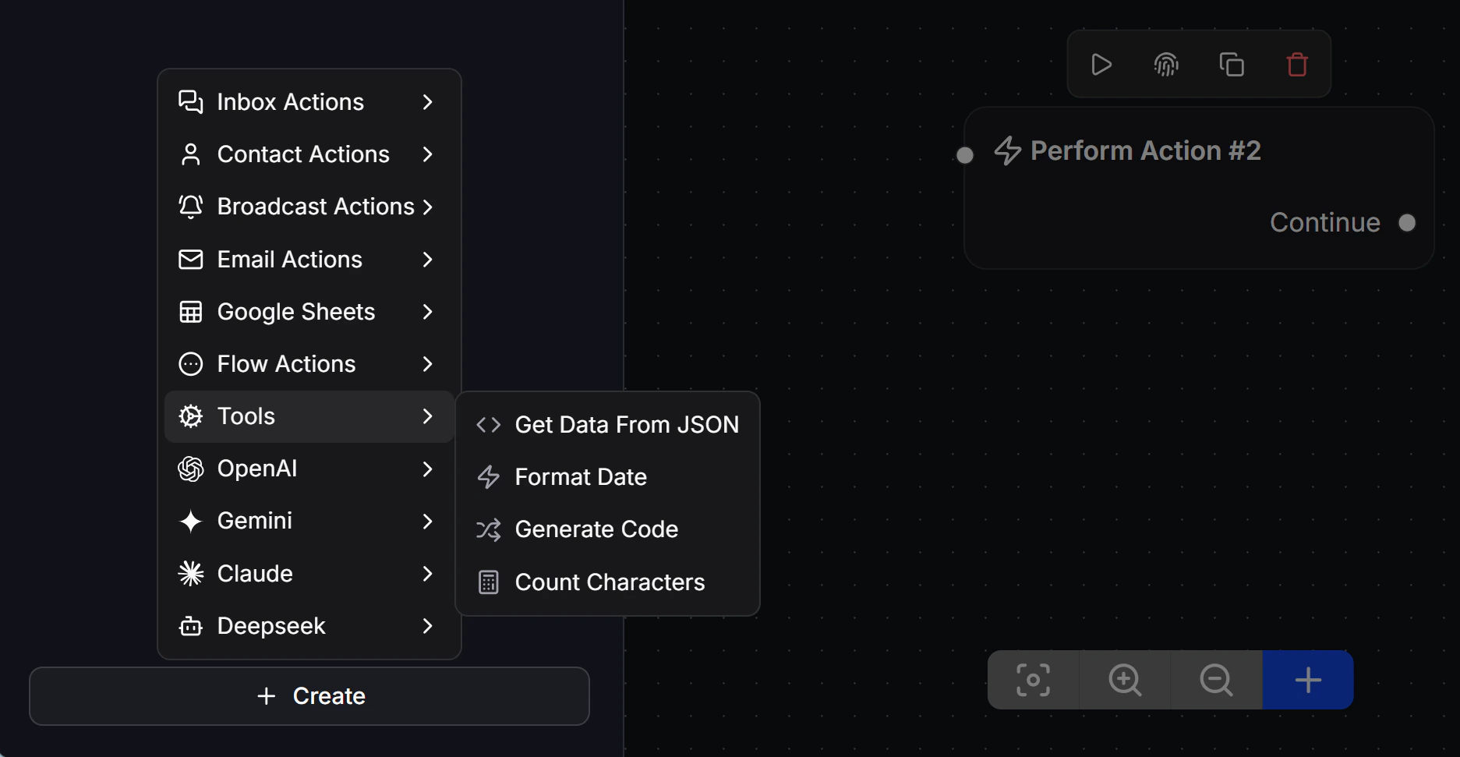Expand Flow Actions chevron arrow
This screenshot has height=757, width=1460.
pyautogui.click(x=427, y=364)
